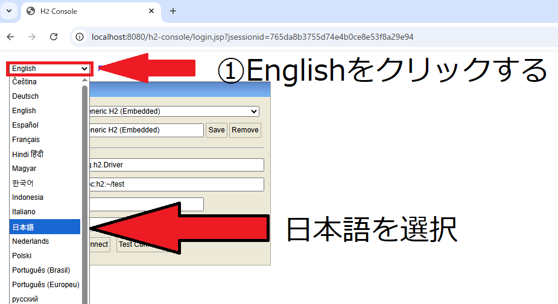This screenshot has height=304, width=558.
Task: Click the browser back arrow
Action: [10, 37]
